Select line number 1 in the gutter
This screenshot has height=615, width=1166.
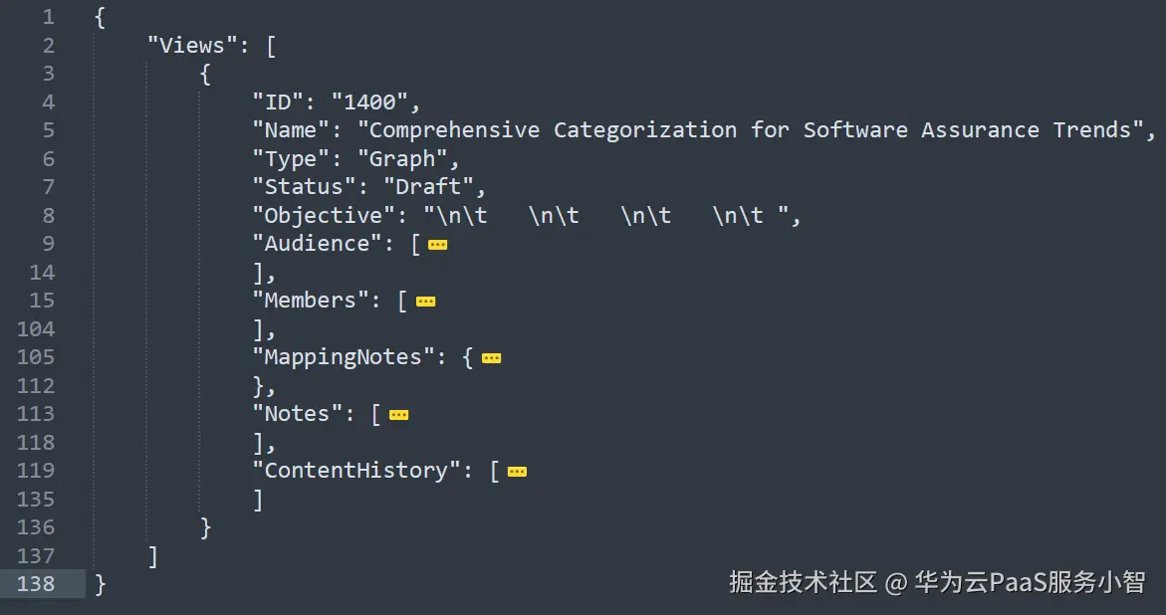click(x=49, y=17)
